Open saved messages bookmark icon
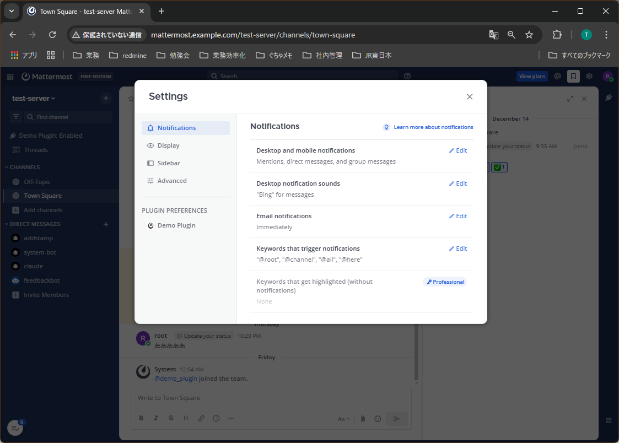 pyautogui.click(x=573, y=76)
